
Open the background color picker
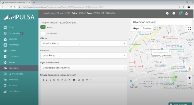tap(74, 80)
